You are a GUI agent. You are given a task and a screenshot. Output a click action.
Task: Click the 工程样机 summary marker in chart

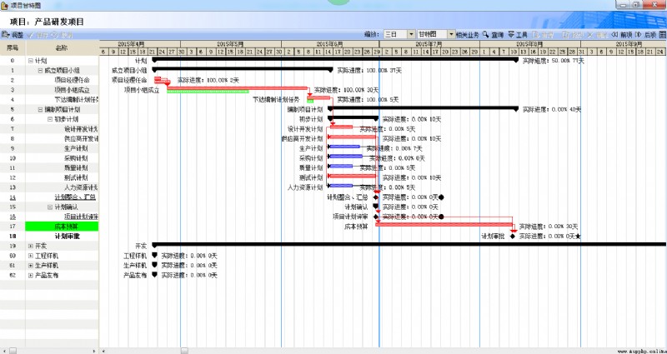(x=154, y=256)
